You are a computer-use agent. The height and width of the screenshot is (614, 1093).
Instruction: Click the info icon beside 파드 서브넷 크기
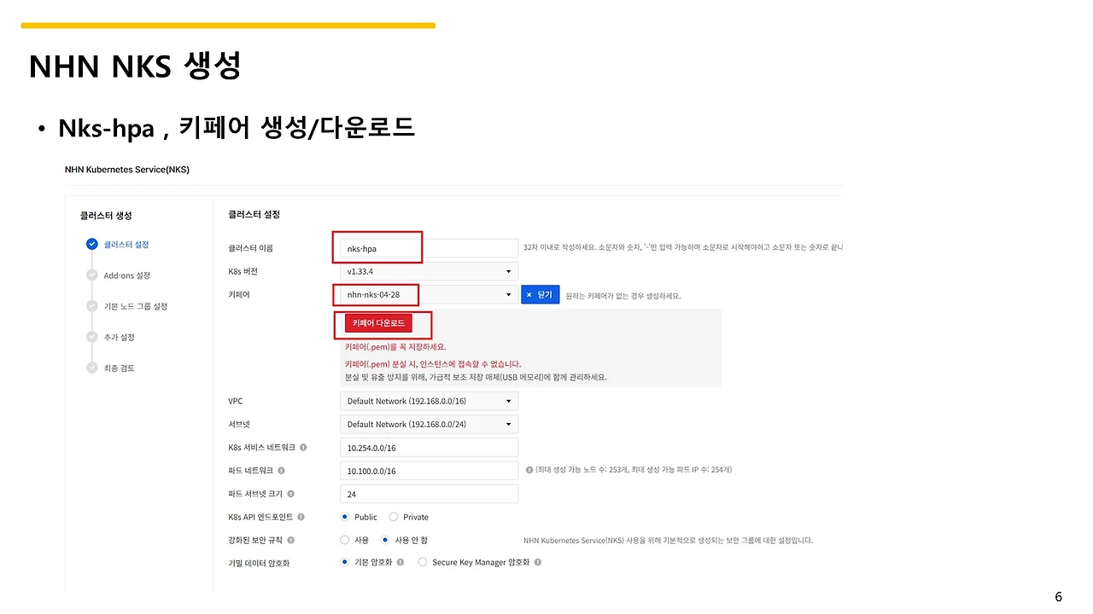pos(291,493)
